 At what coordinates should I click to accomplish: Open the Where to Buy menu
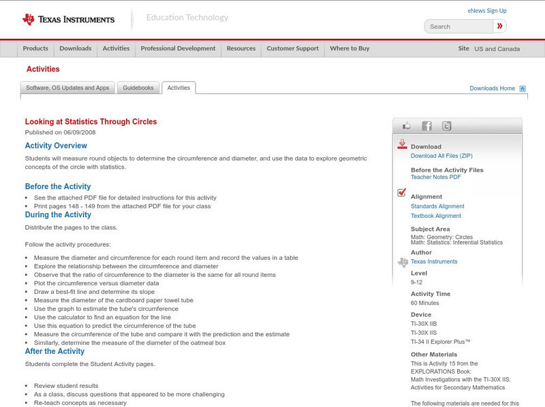coord(349,48)
